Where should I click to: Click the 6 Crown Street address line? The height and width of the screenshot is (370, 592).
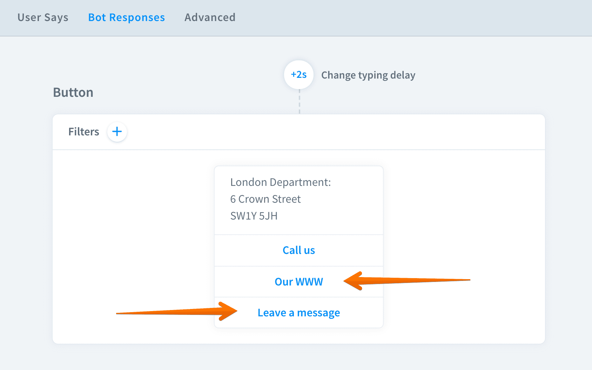click(x=265, y=199)
